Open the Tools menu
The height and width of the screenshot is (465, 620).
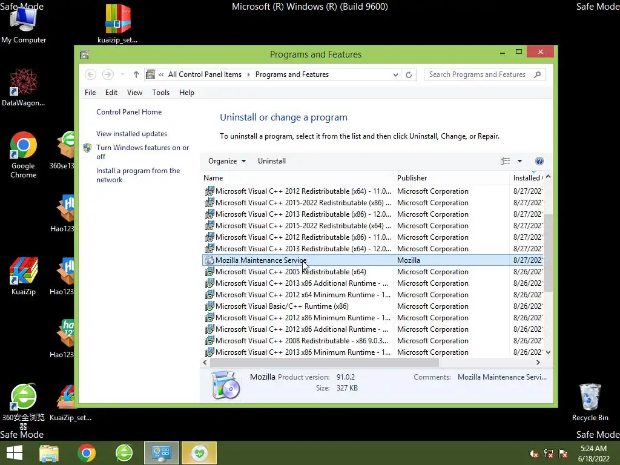point(160,93)
